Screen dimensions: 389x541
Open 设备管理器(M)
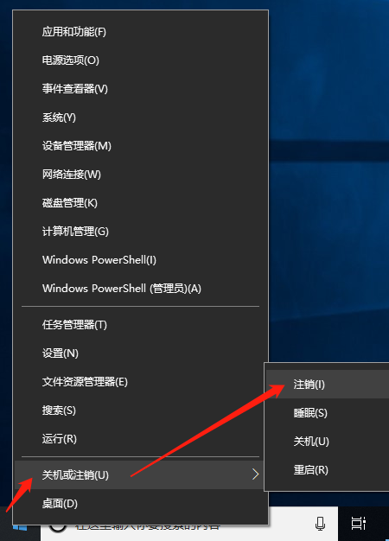(140, 146)
